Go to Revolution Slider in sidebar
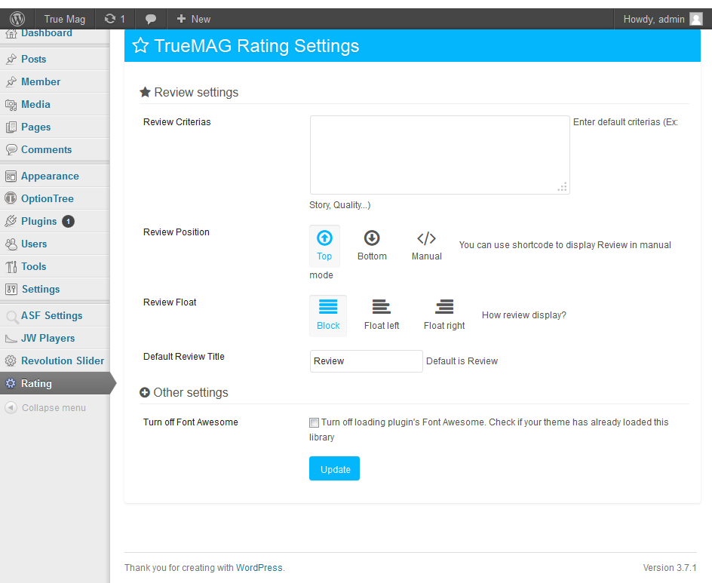This screenshot has width=712, height=583. 63,361
